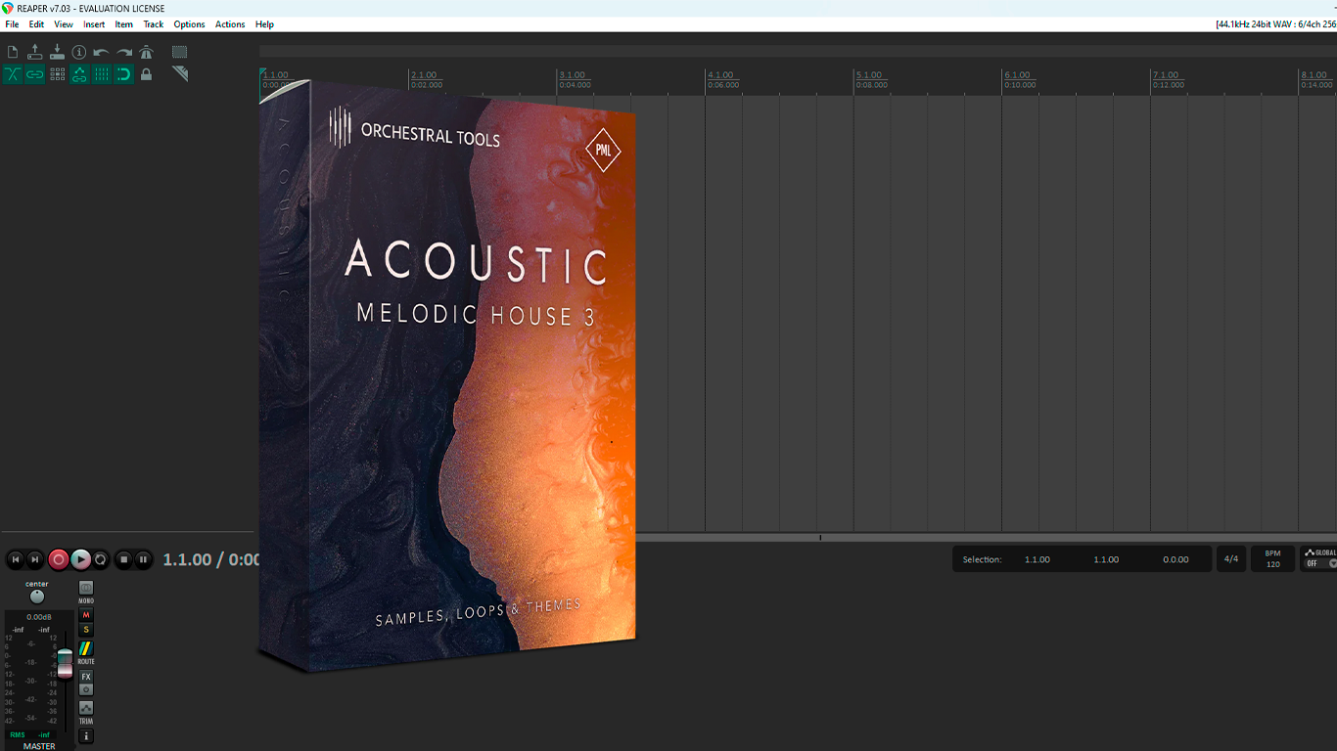Click the MASTER track name label
The height and width of the screenshot is (751, 1337).
tap(39, 746)
